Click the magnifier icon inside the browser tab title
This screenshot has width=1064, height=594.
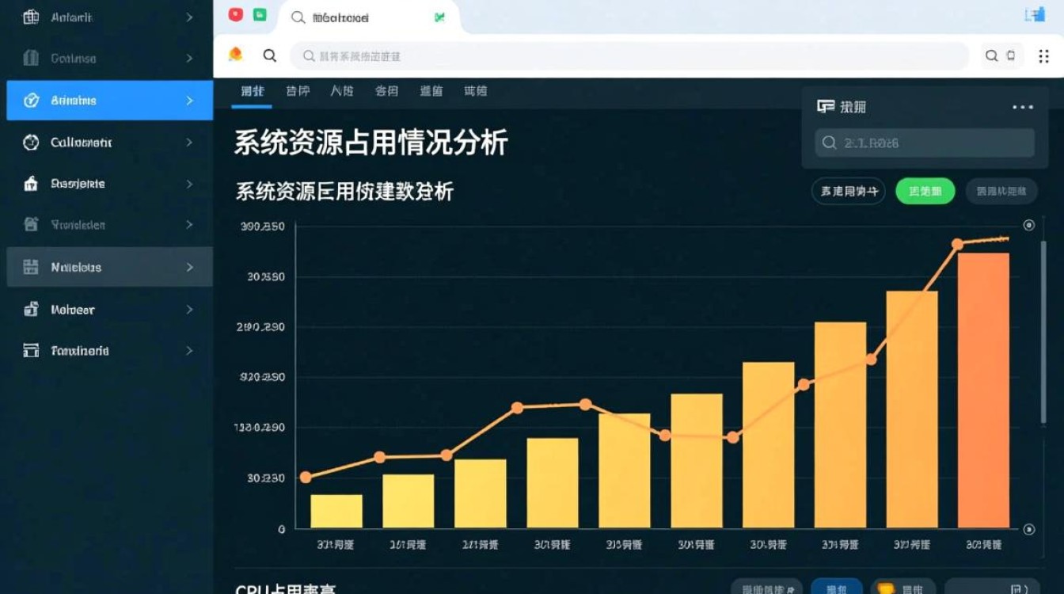pos(298,17)
